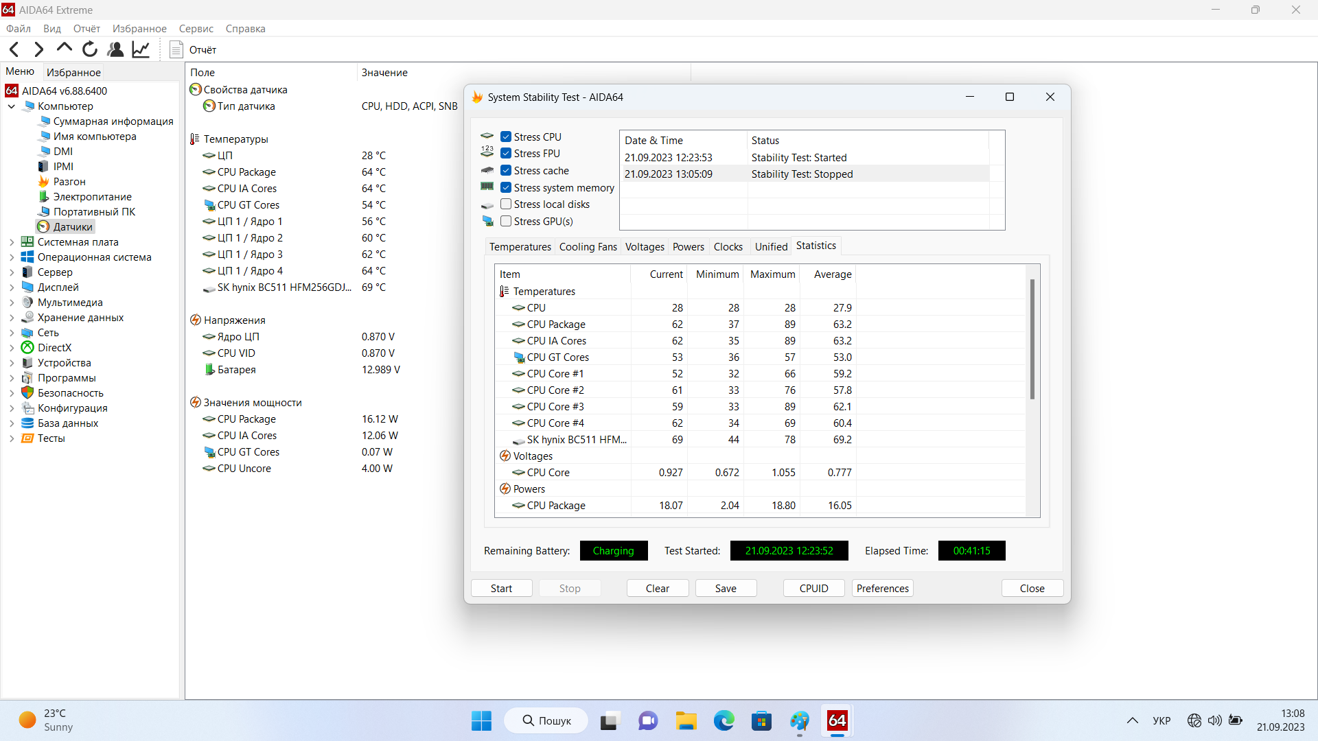Open Windows Start menu
Screen dimensions: 1318x741
(482, 720)
